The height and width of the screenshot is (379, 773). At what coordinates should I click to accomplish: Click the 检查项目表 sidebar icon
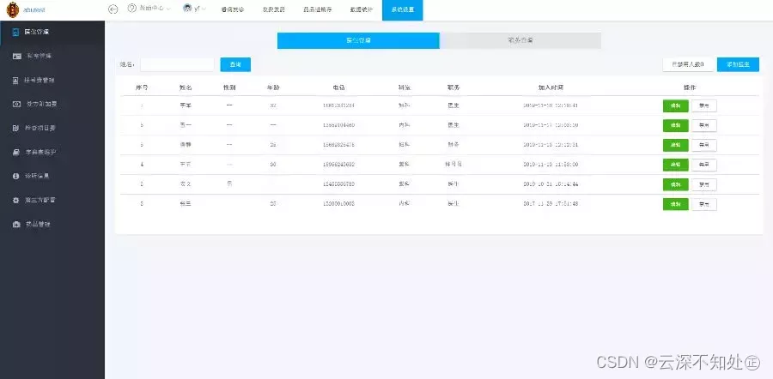(15, 128)
